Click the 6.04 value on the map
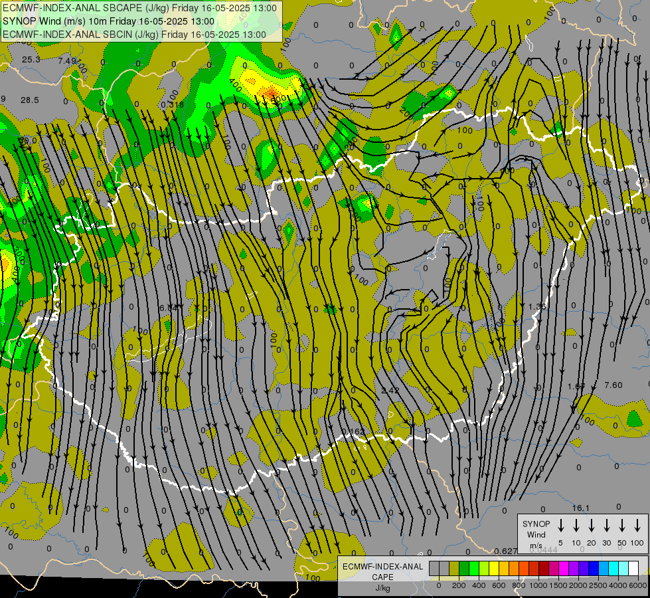The width and height of the screenshot is (650, 598). [168, 308]
